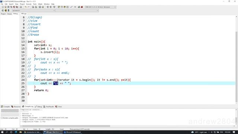Open the AStyle menu

(40, 4)
